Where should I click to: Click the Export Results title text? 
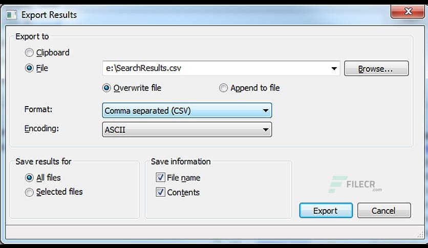[x=49, y=15]
